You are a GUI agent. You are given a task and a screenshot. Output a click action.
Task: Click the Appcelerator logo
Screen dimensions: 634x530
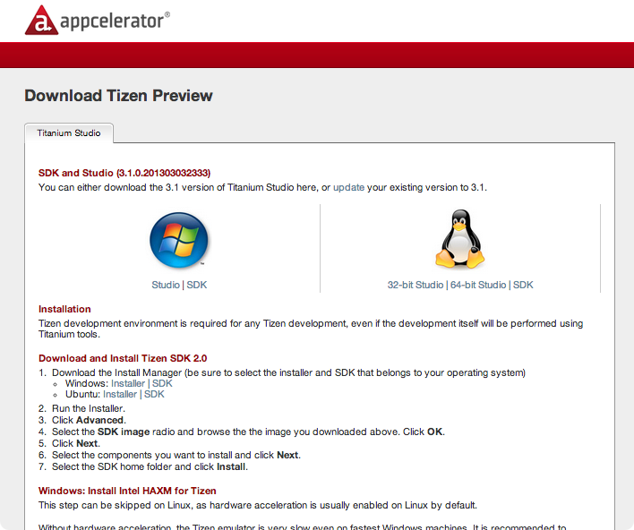tap(97, 21)
